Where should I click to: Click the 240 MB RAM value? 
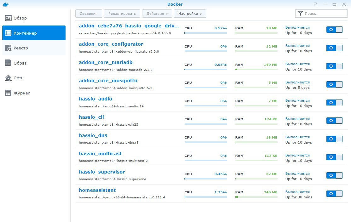coord(271,192)
